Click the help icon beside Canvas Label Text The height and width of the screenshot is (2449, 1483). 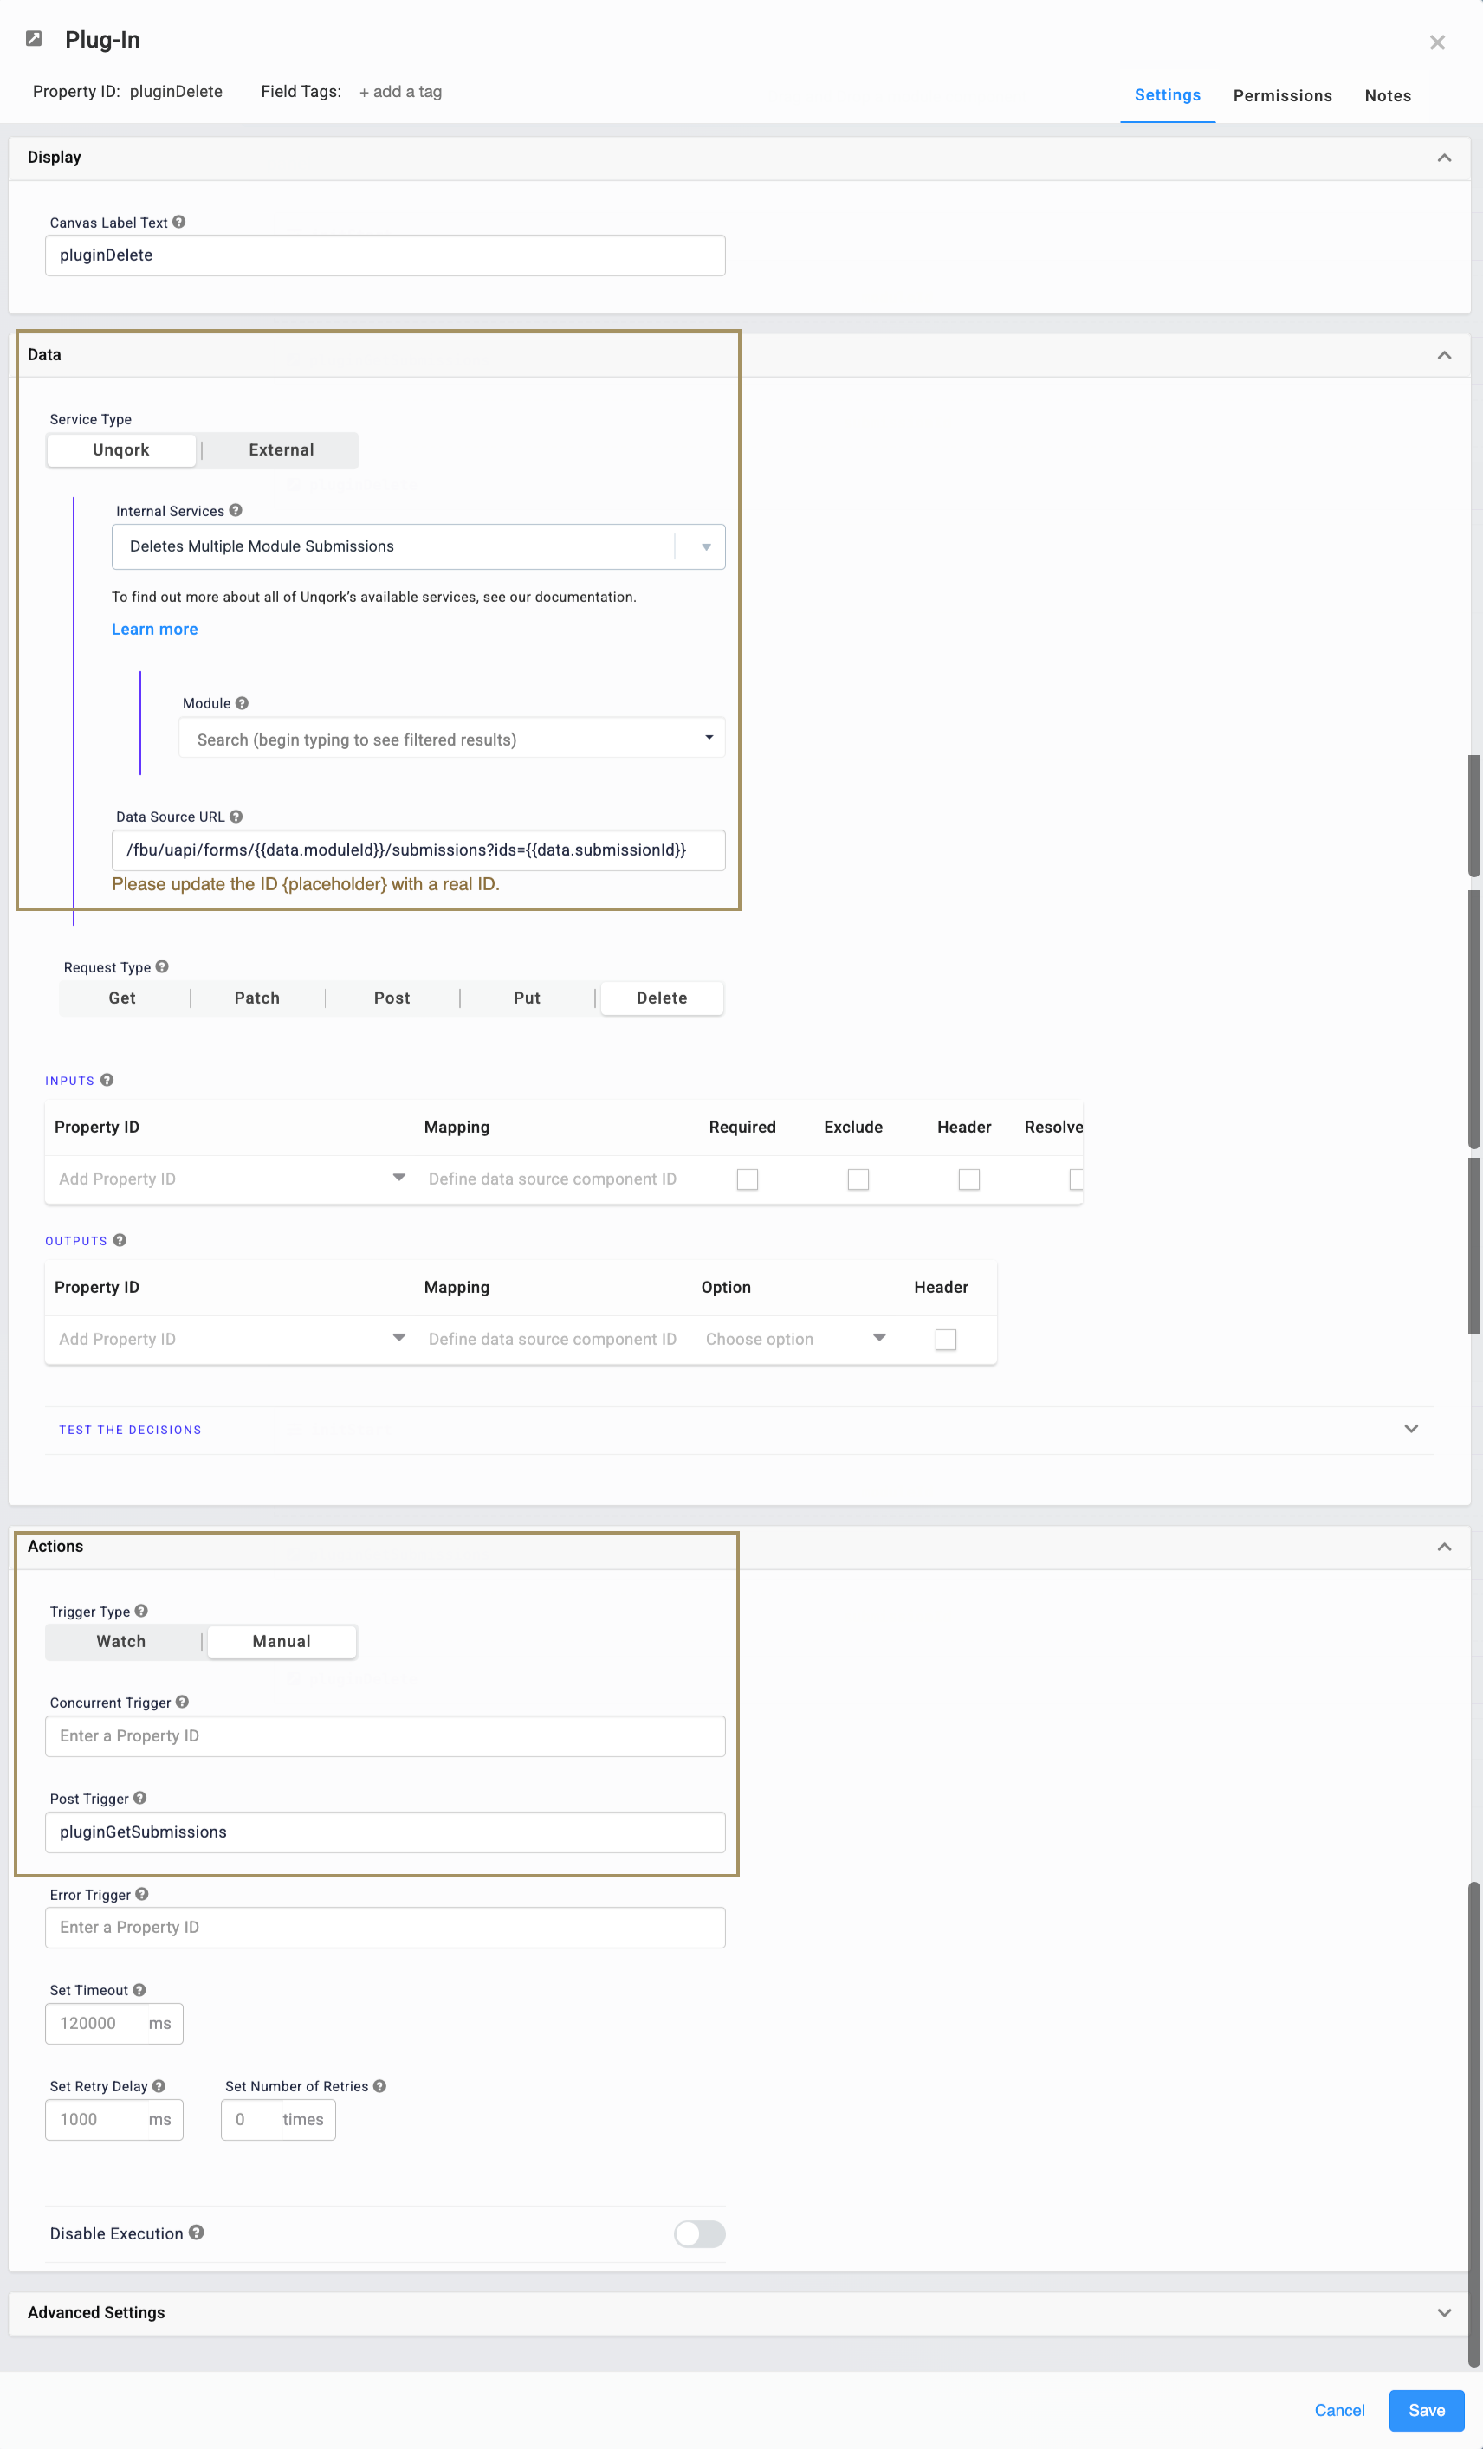coord(179,222)
